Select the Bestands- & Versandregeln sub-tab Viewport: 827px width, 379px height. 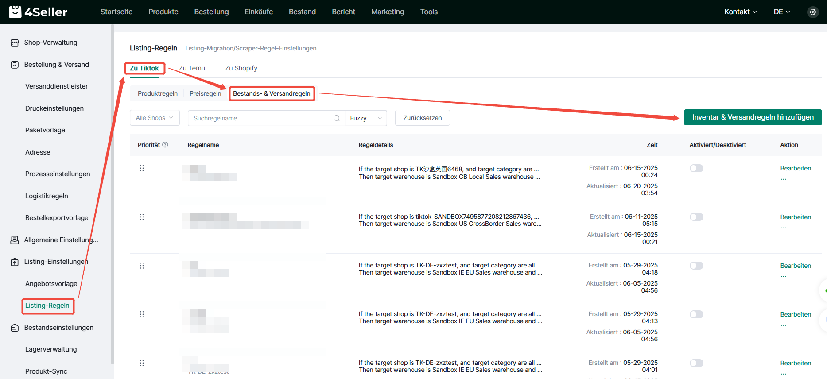click(272, 93)
